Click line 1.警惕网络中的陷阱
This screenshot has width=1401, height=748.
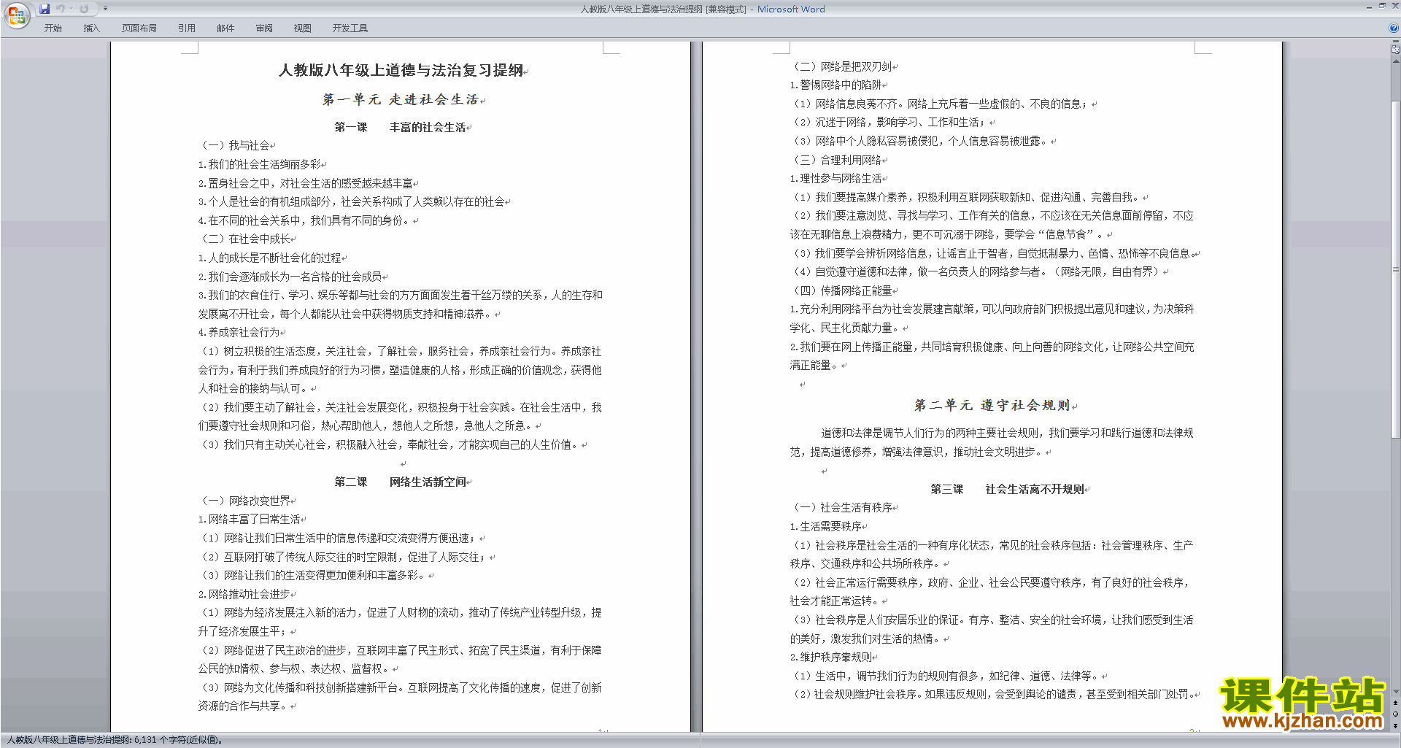[x=835, y=85]
